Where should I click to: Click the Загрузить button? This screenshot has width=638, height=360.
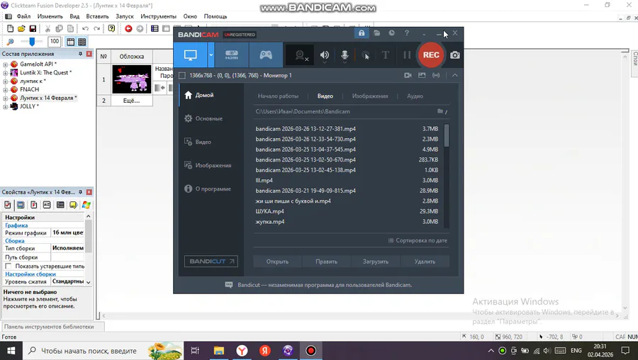click(x=376, y=261)
